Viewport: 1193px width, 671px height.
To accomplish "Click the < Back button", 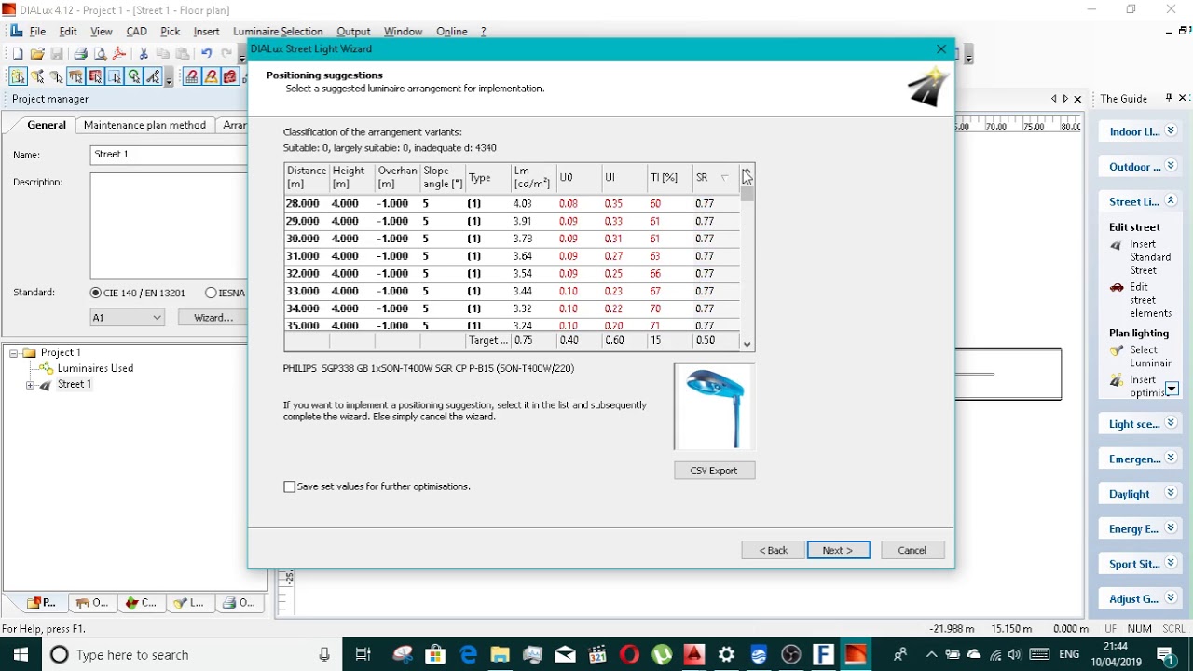I will (x=774, y=550).
